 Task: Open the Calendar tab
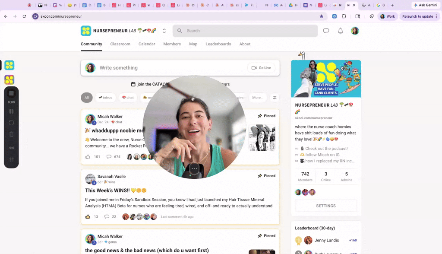[x=147, y=44]
